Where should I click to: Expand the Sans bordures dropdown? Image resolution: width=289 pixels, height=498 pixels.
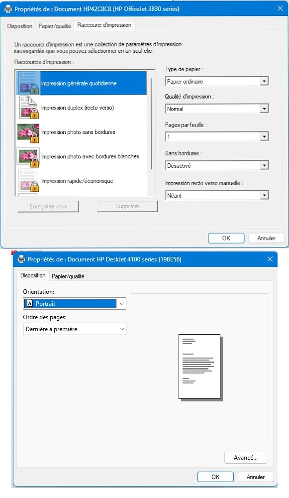tap(217, 165)
